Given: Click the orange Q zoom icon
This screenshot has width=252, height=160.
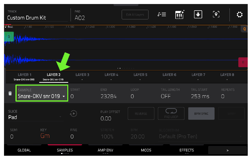Looking at the screenshot, I should [x=244, y=29].
